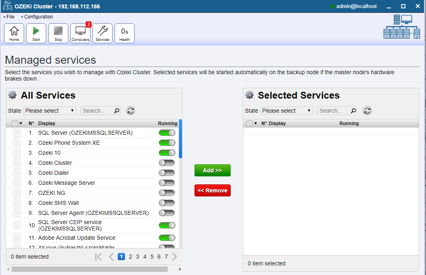The width and height of the screenshot is (426, 275).
Task: Click the red 2 badge on Computers
Action: pos(88,24)
